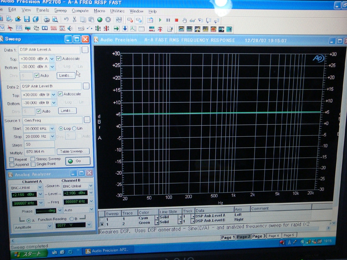Click the Undo arrow icon

tap(66, 20)
